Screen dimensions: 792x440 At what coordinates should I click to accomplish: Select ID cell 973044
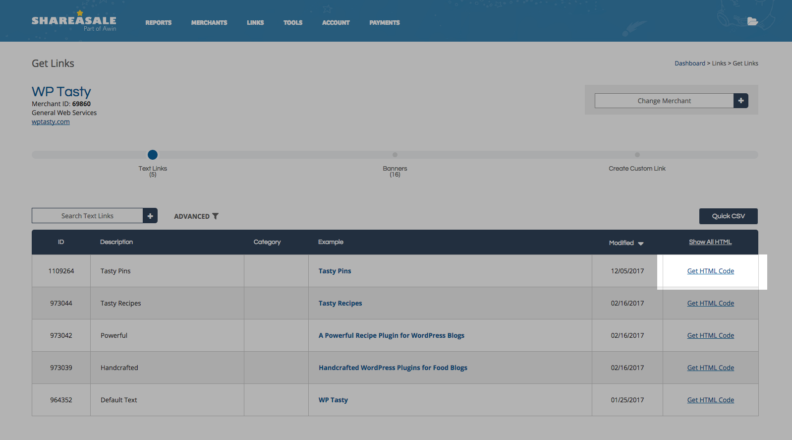[x=61, y=303]
